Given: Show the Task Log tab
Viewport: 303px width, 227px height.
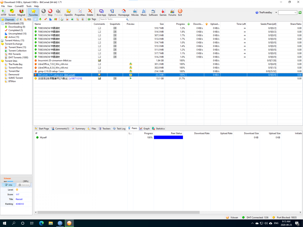Looking at the screenshot, I should (119, 129).
